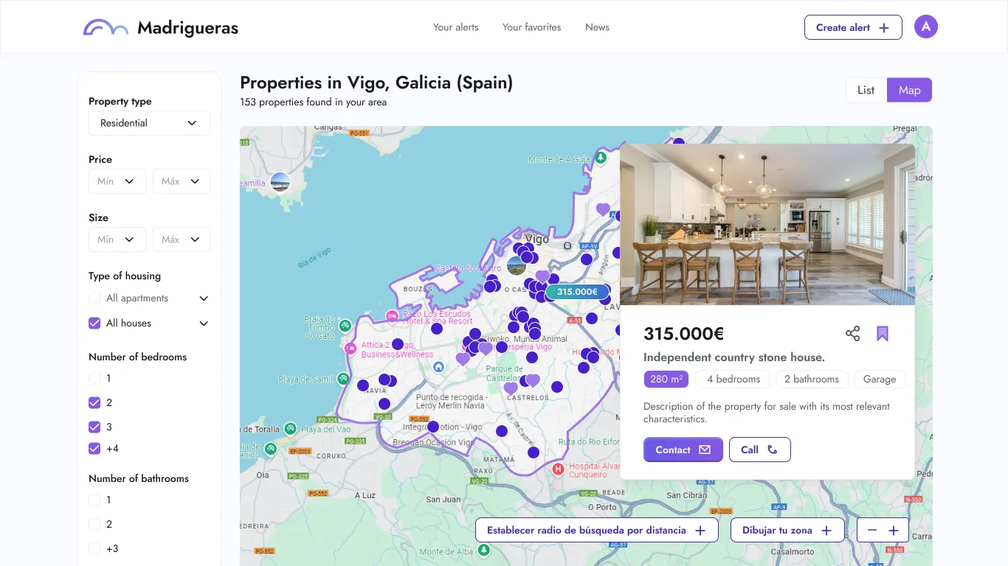Select the Playa del Vao green pin
The image size is (1008, 566).
(291, 428)
